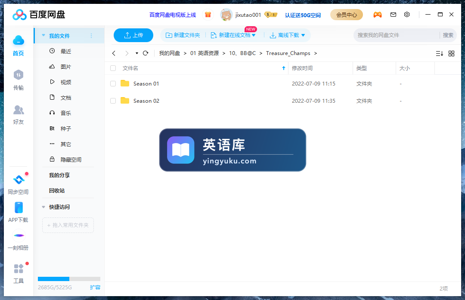Open 隐藏空间 hidden space
The height and width of the screenshot is (300, 465).
[71, 159]
